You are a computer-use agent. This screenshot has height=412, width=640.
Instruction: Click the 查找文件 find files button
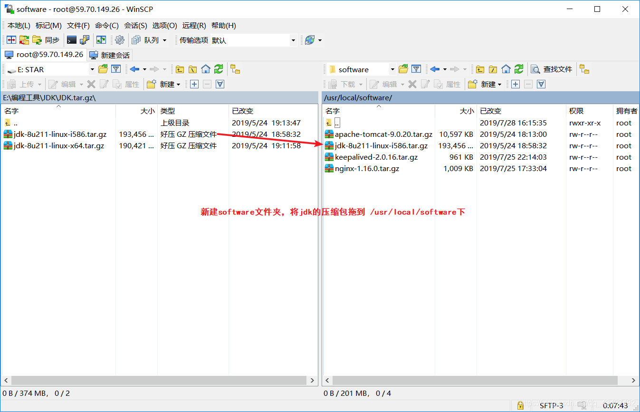(x=552, y=69)
